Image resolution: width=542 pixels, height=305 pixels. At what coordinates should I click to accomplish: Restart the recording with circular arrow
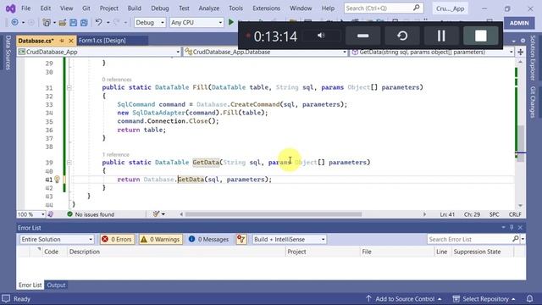point(402,36)
